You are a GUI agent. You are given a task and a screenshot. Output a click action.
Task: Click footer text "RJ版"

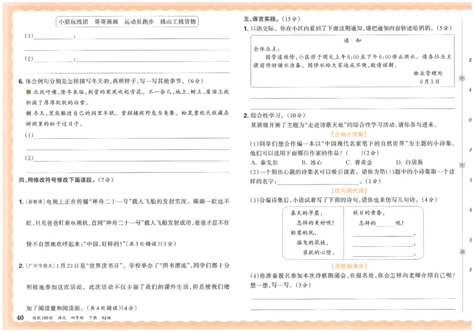pyautogui.click(x=106, y=318)
